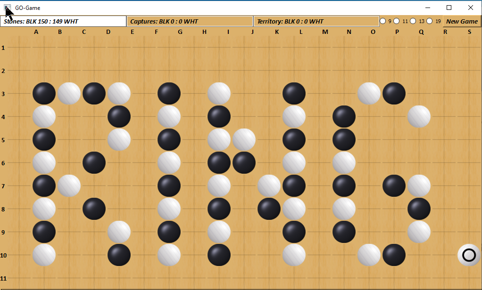
Task: Click the black stone at C6
Action: point(94,163)
